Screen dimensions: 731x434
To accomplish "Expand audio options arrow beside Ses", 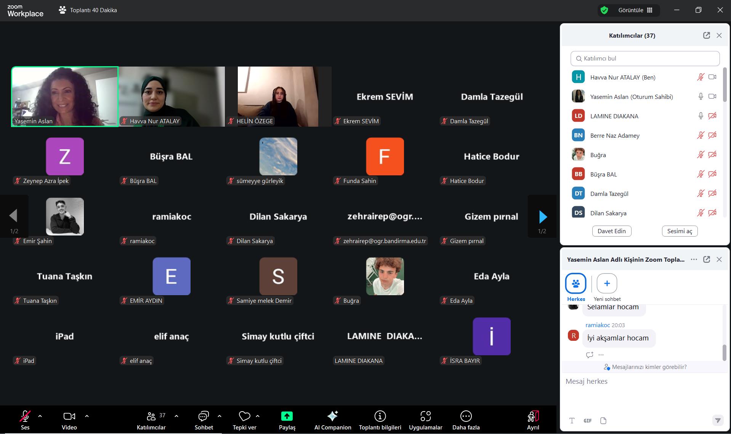I will point(40,416).
